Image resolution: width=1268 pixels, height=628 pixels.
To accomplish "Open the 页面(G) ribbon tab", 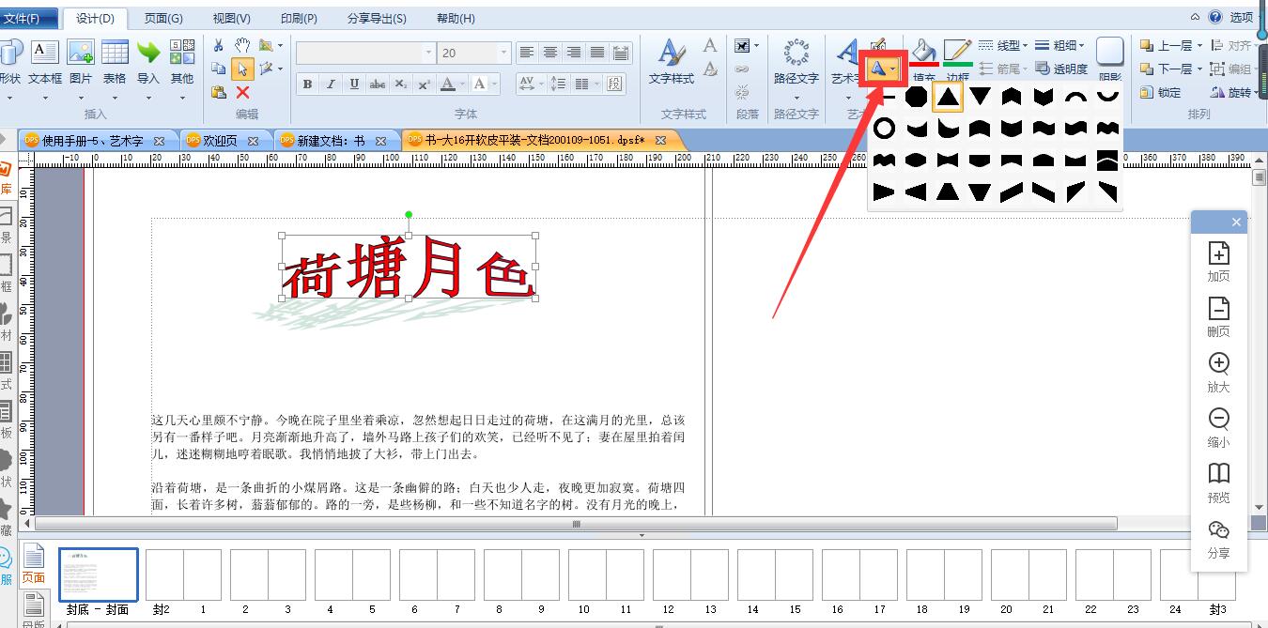I will [x=163, y=18].
